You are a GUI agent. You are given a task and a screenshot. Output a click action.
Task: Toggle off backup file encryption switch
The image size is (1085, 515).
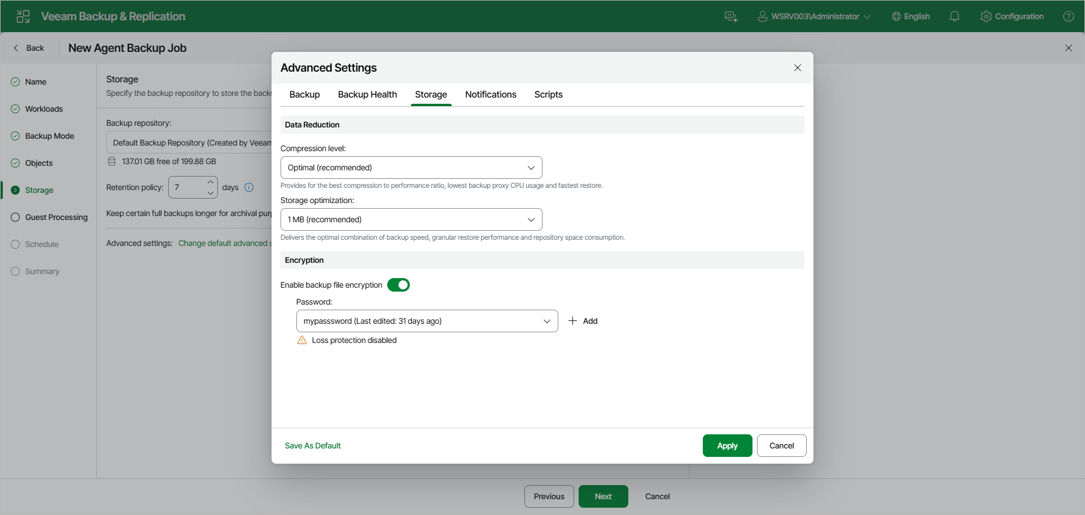pos(399,285)
